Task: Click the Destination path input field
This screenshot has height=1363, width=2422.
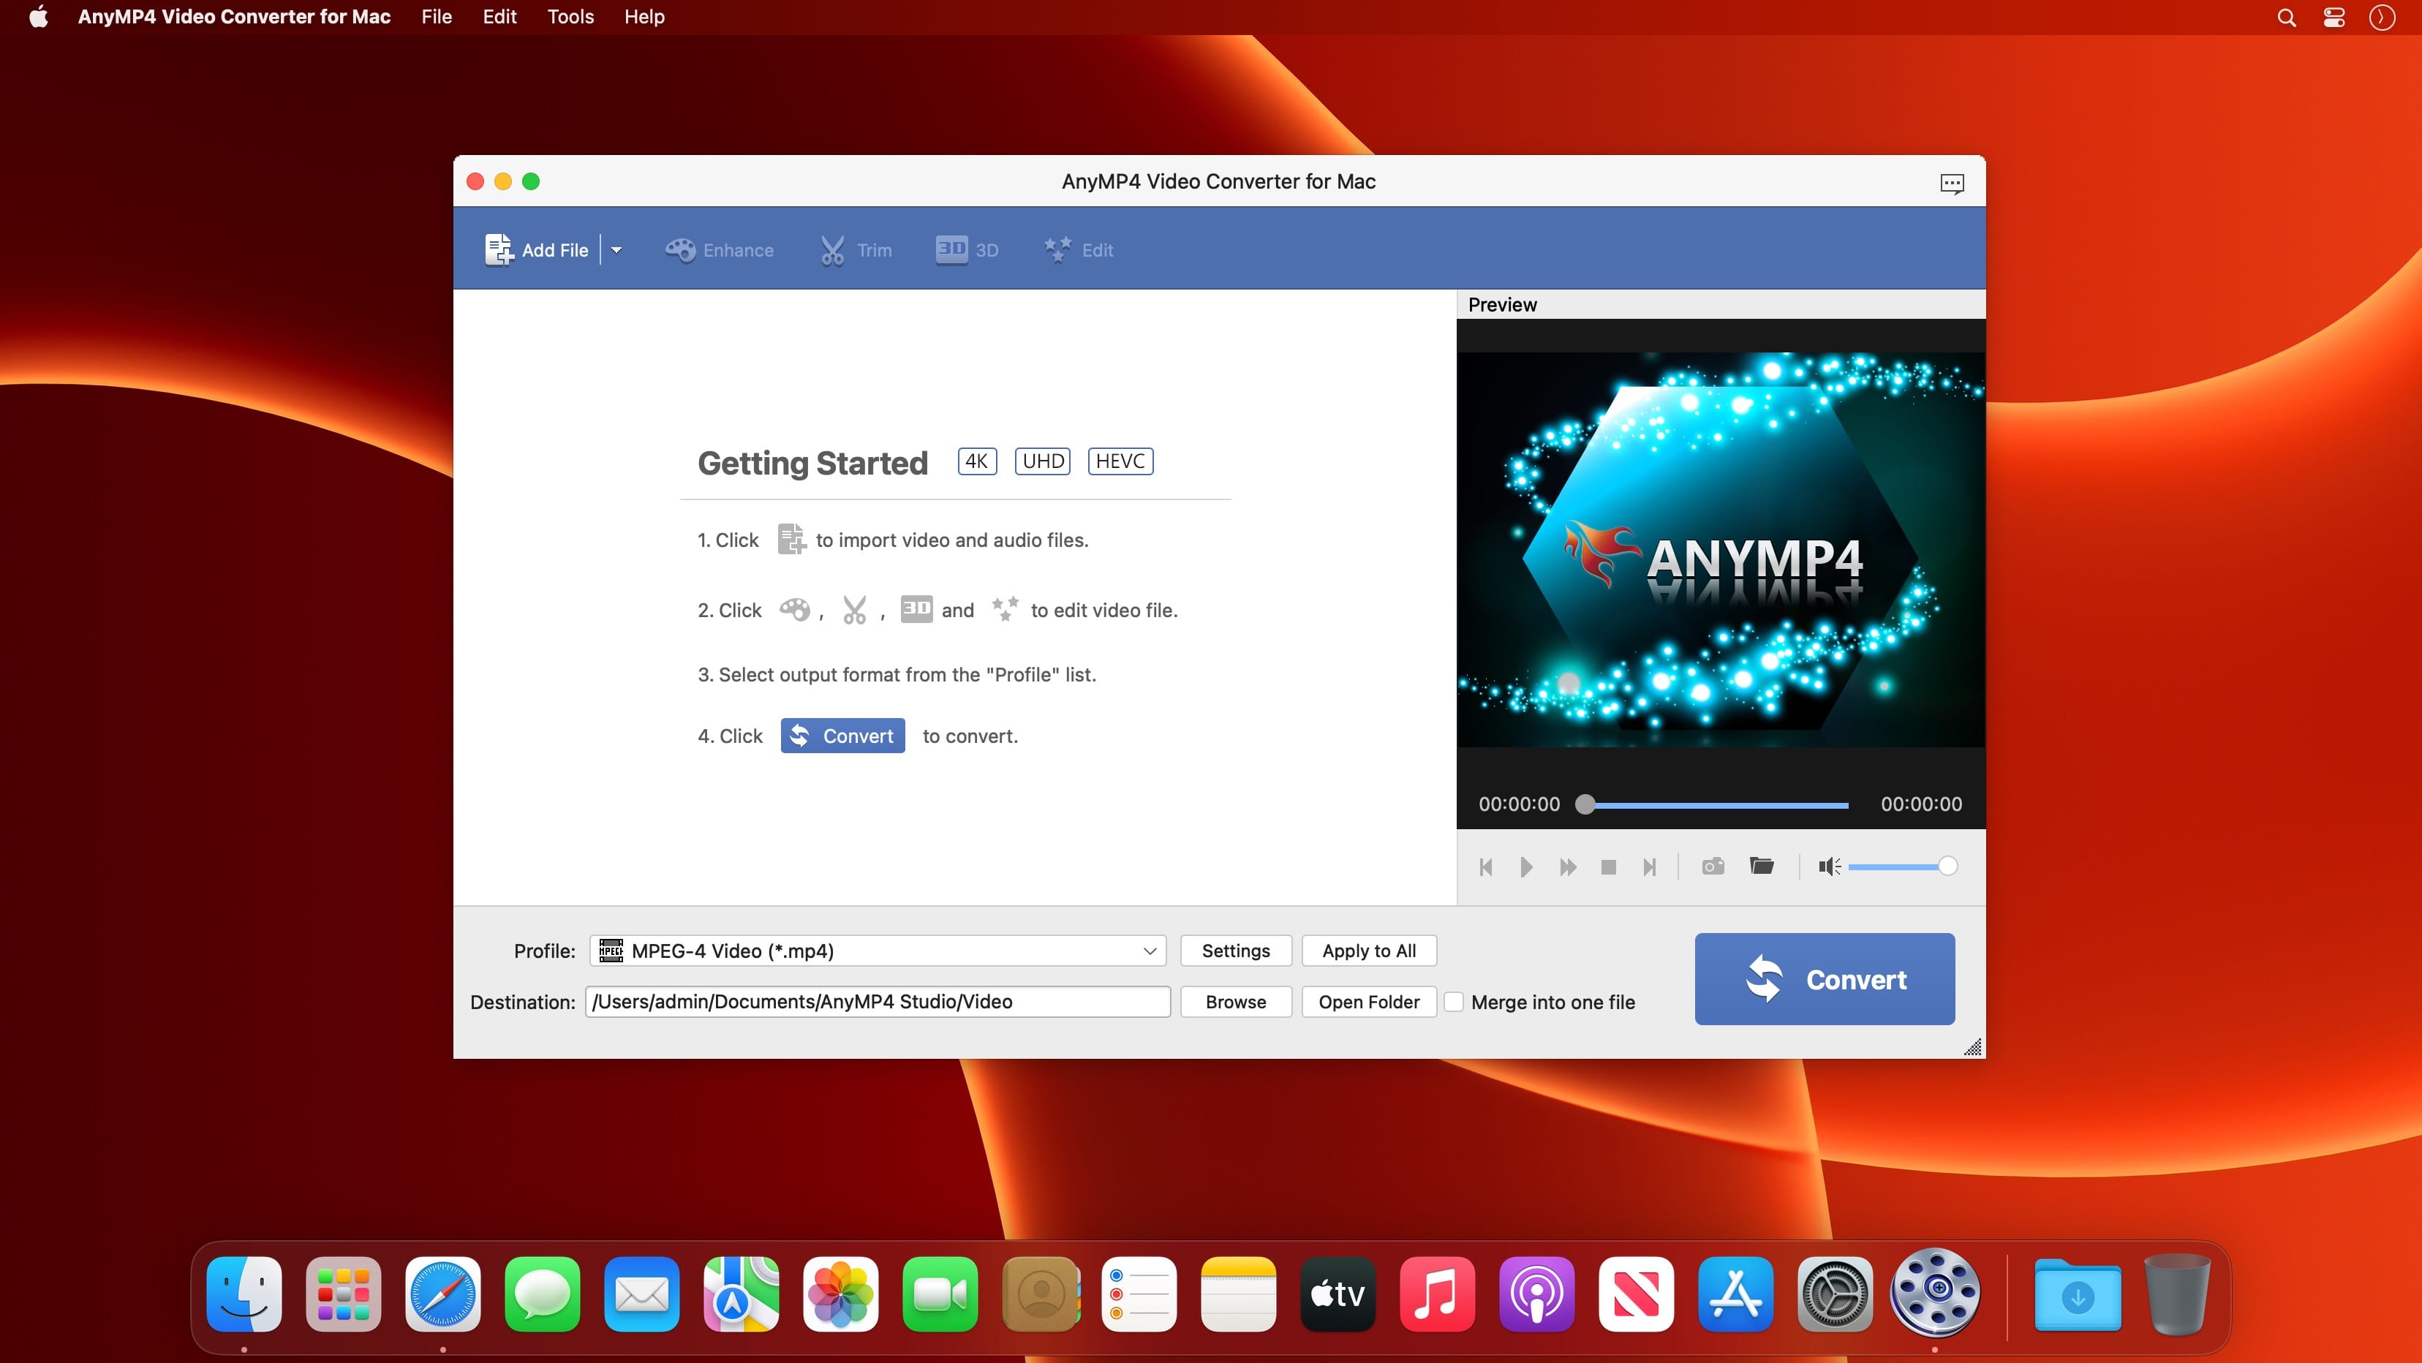Action: (x=878, y=1002)
